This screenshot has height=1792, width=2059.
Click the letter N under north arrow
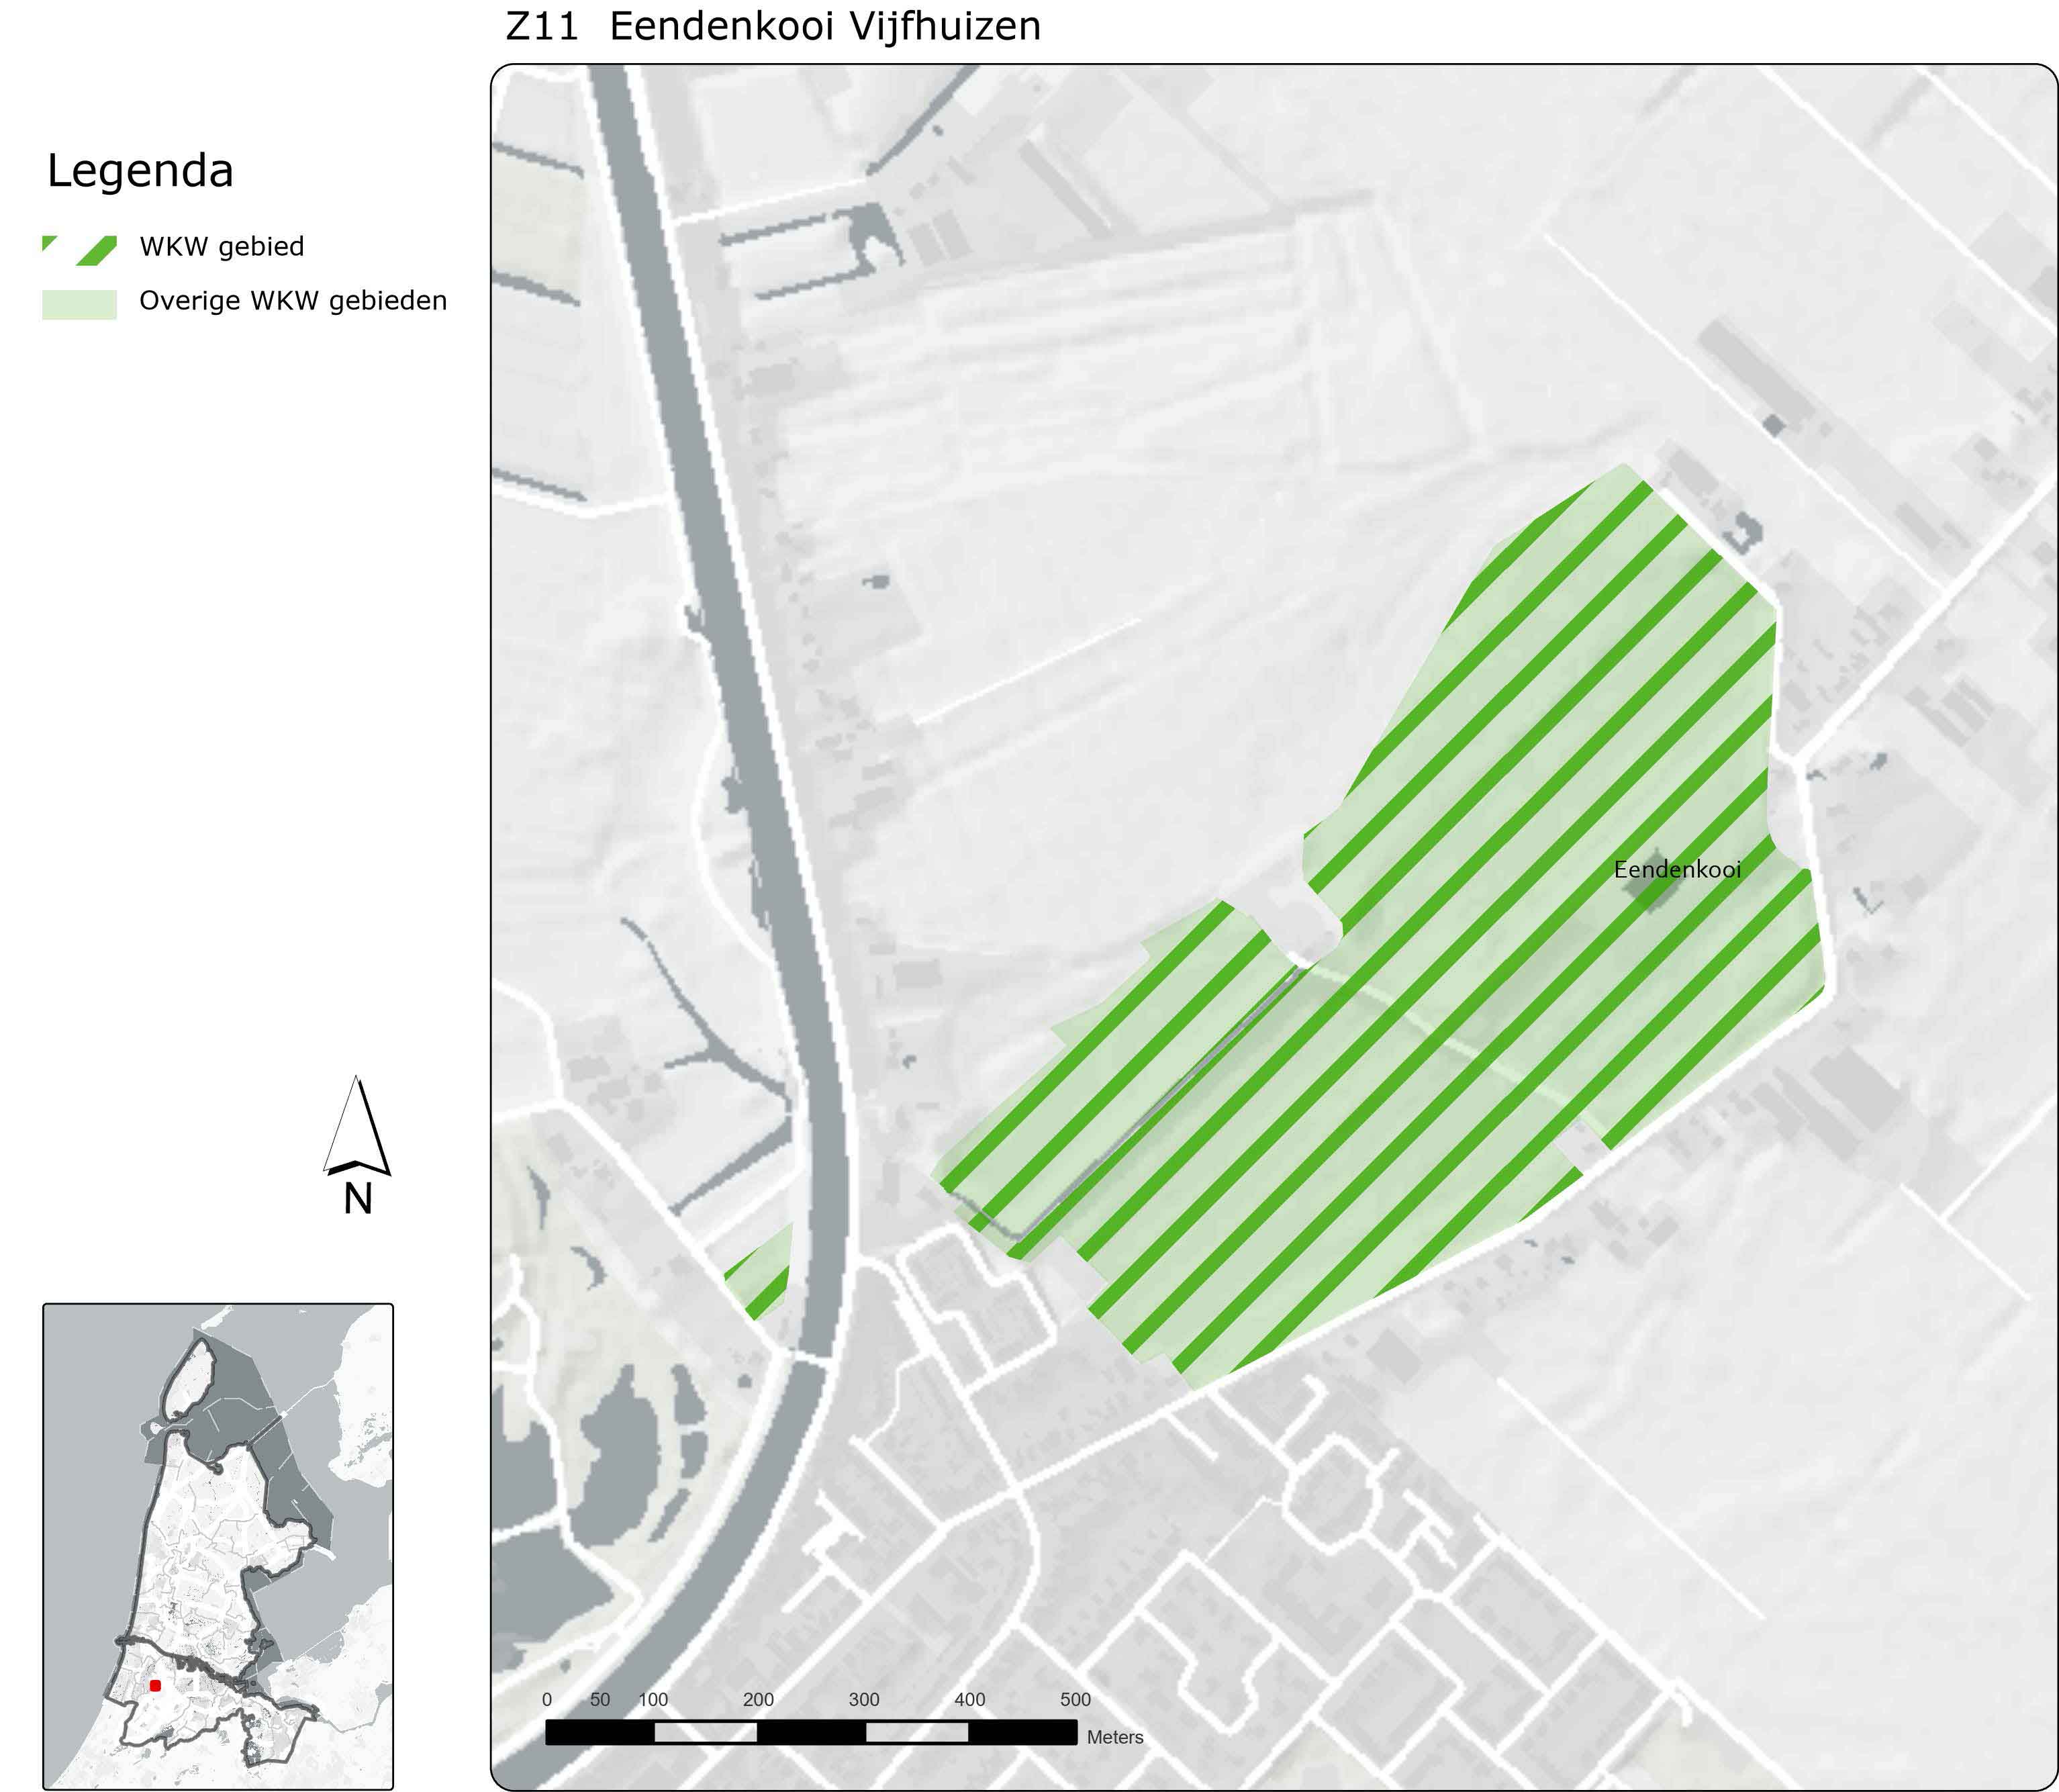(358, 1199)
